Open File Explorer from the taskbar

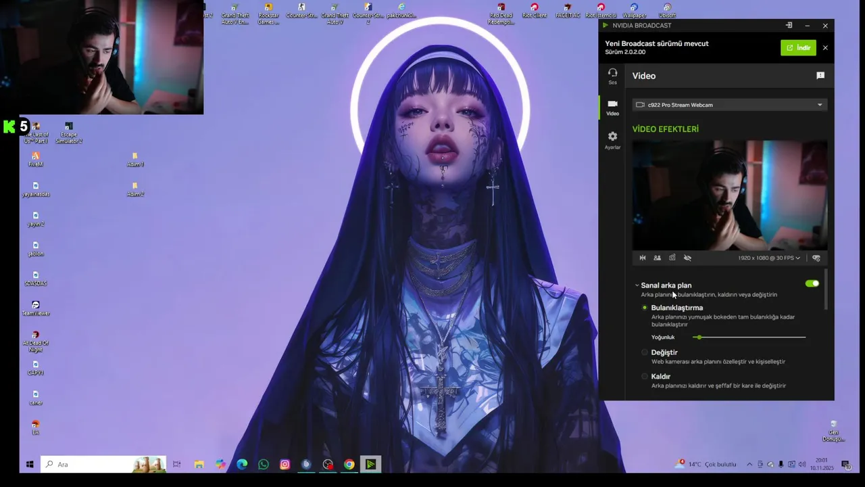[x=199, y=465]
